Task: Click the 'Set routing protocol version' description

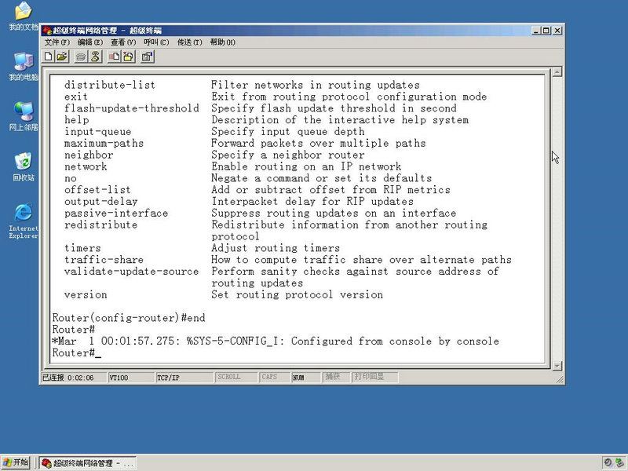Action: 297,294
